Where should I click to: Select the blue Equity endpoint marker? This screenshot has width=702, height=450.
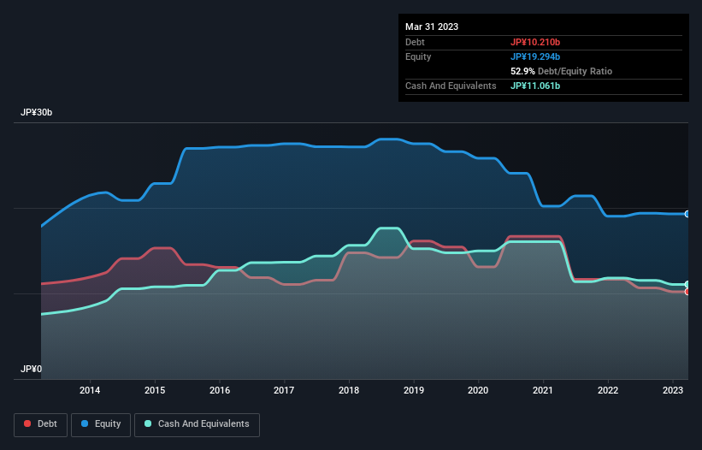pos(687,214)
